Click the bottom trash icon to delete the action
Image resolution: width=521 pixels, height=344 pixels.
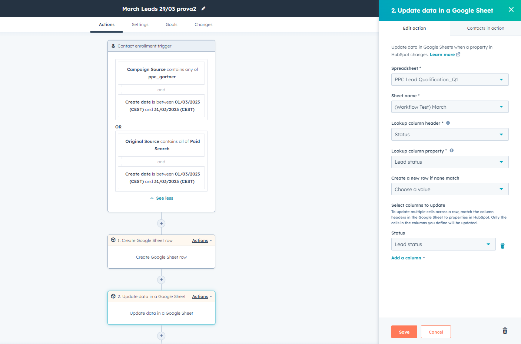(505, 331)
